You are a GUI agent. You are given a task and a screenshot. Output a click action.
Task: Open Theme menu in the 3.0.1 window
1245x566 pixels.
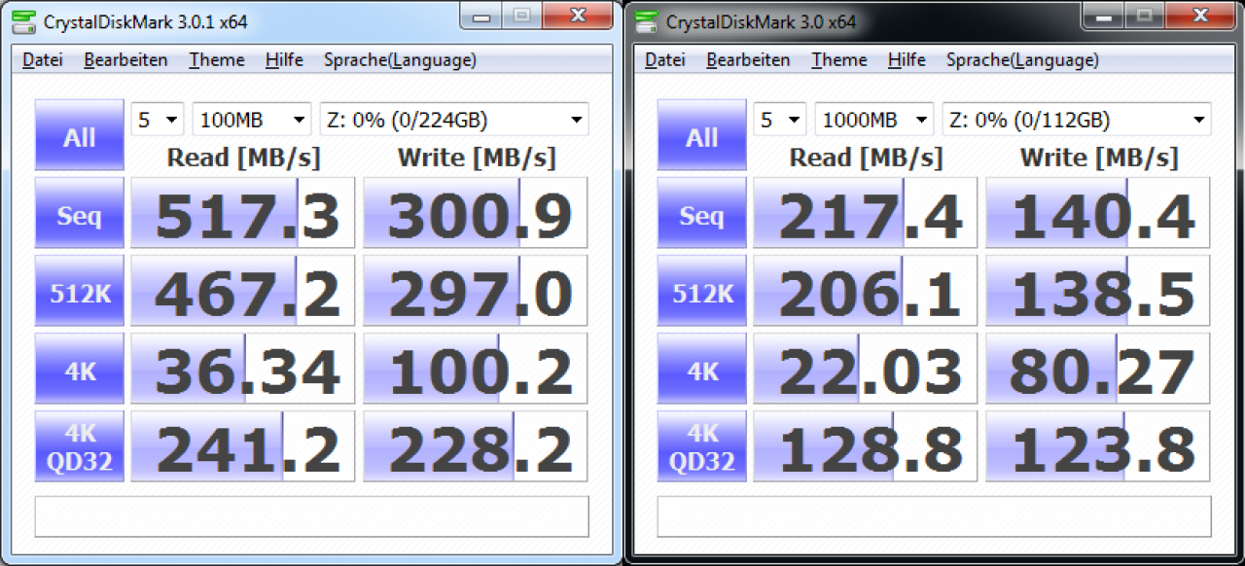click(217, 60)
